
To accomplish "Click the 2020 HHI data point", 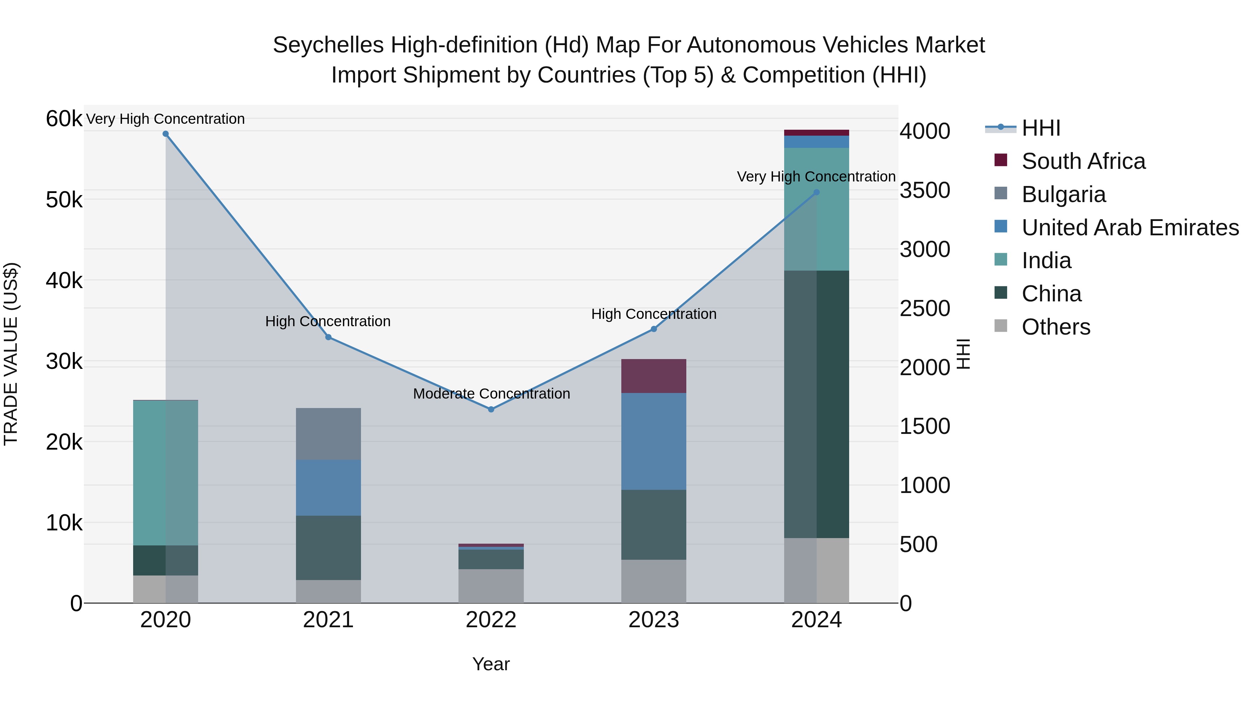I will (x=166, y=134).
